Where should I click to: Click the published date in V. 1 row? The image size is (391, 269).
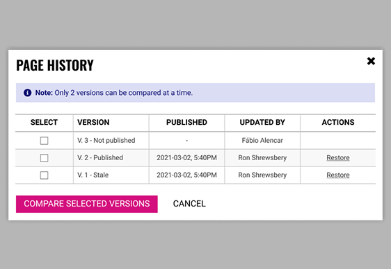click(x=186, y=175)
